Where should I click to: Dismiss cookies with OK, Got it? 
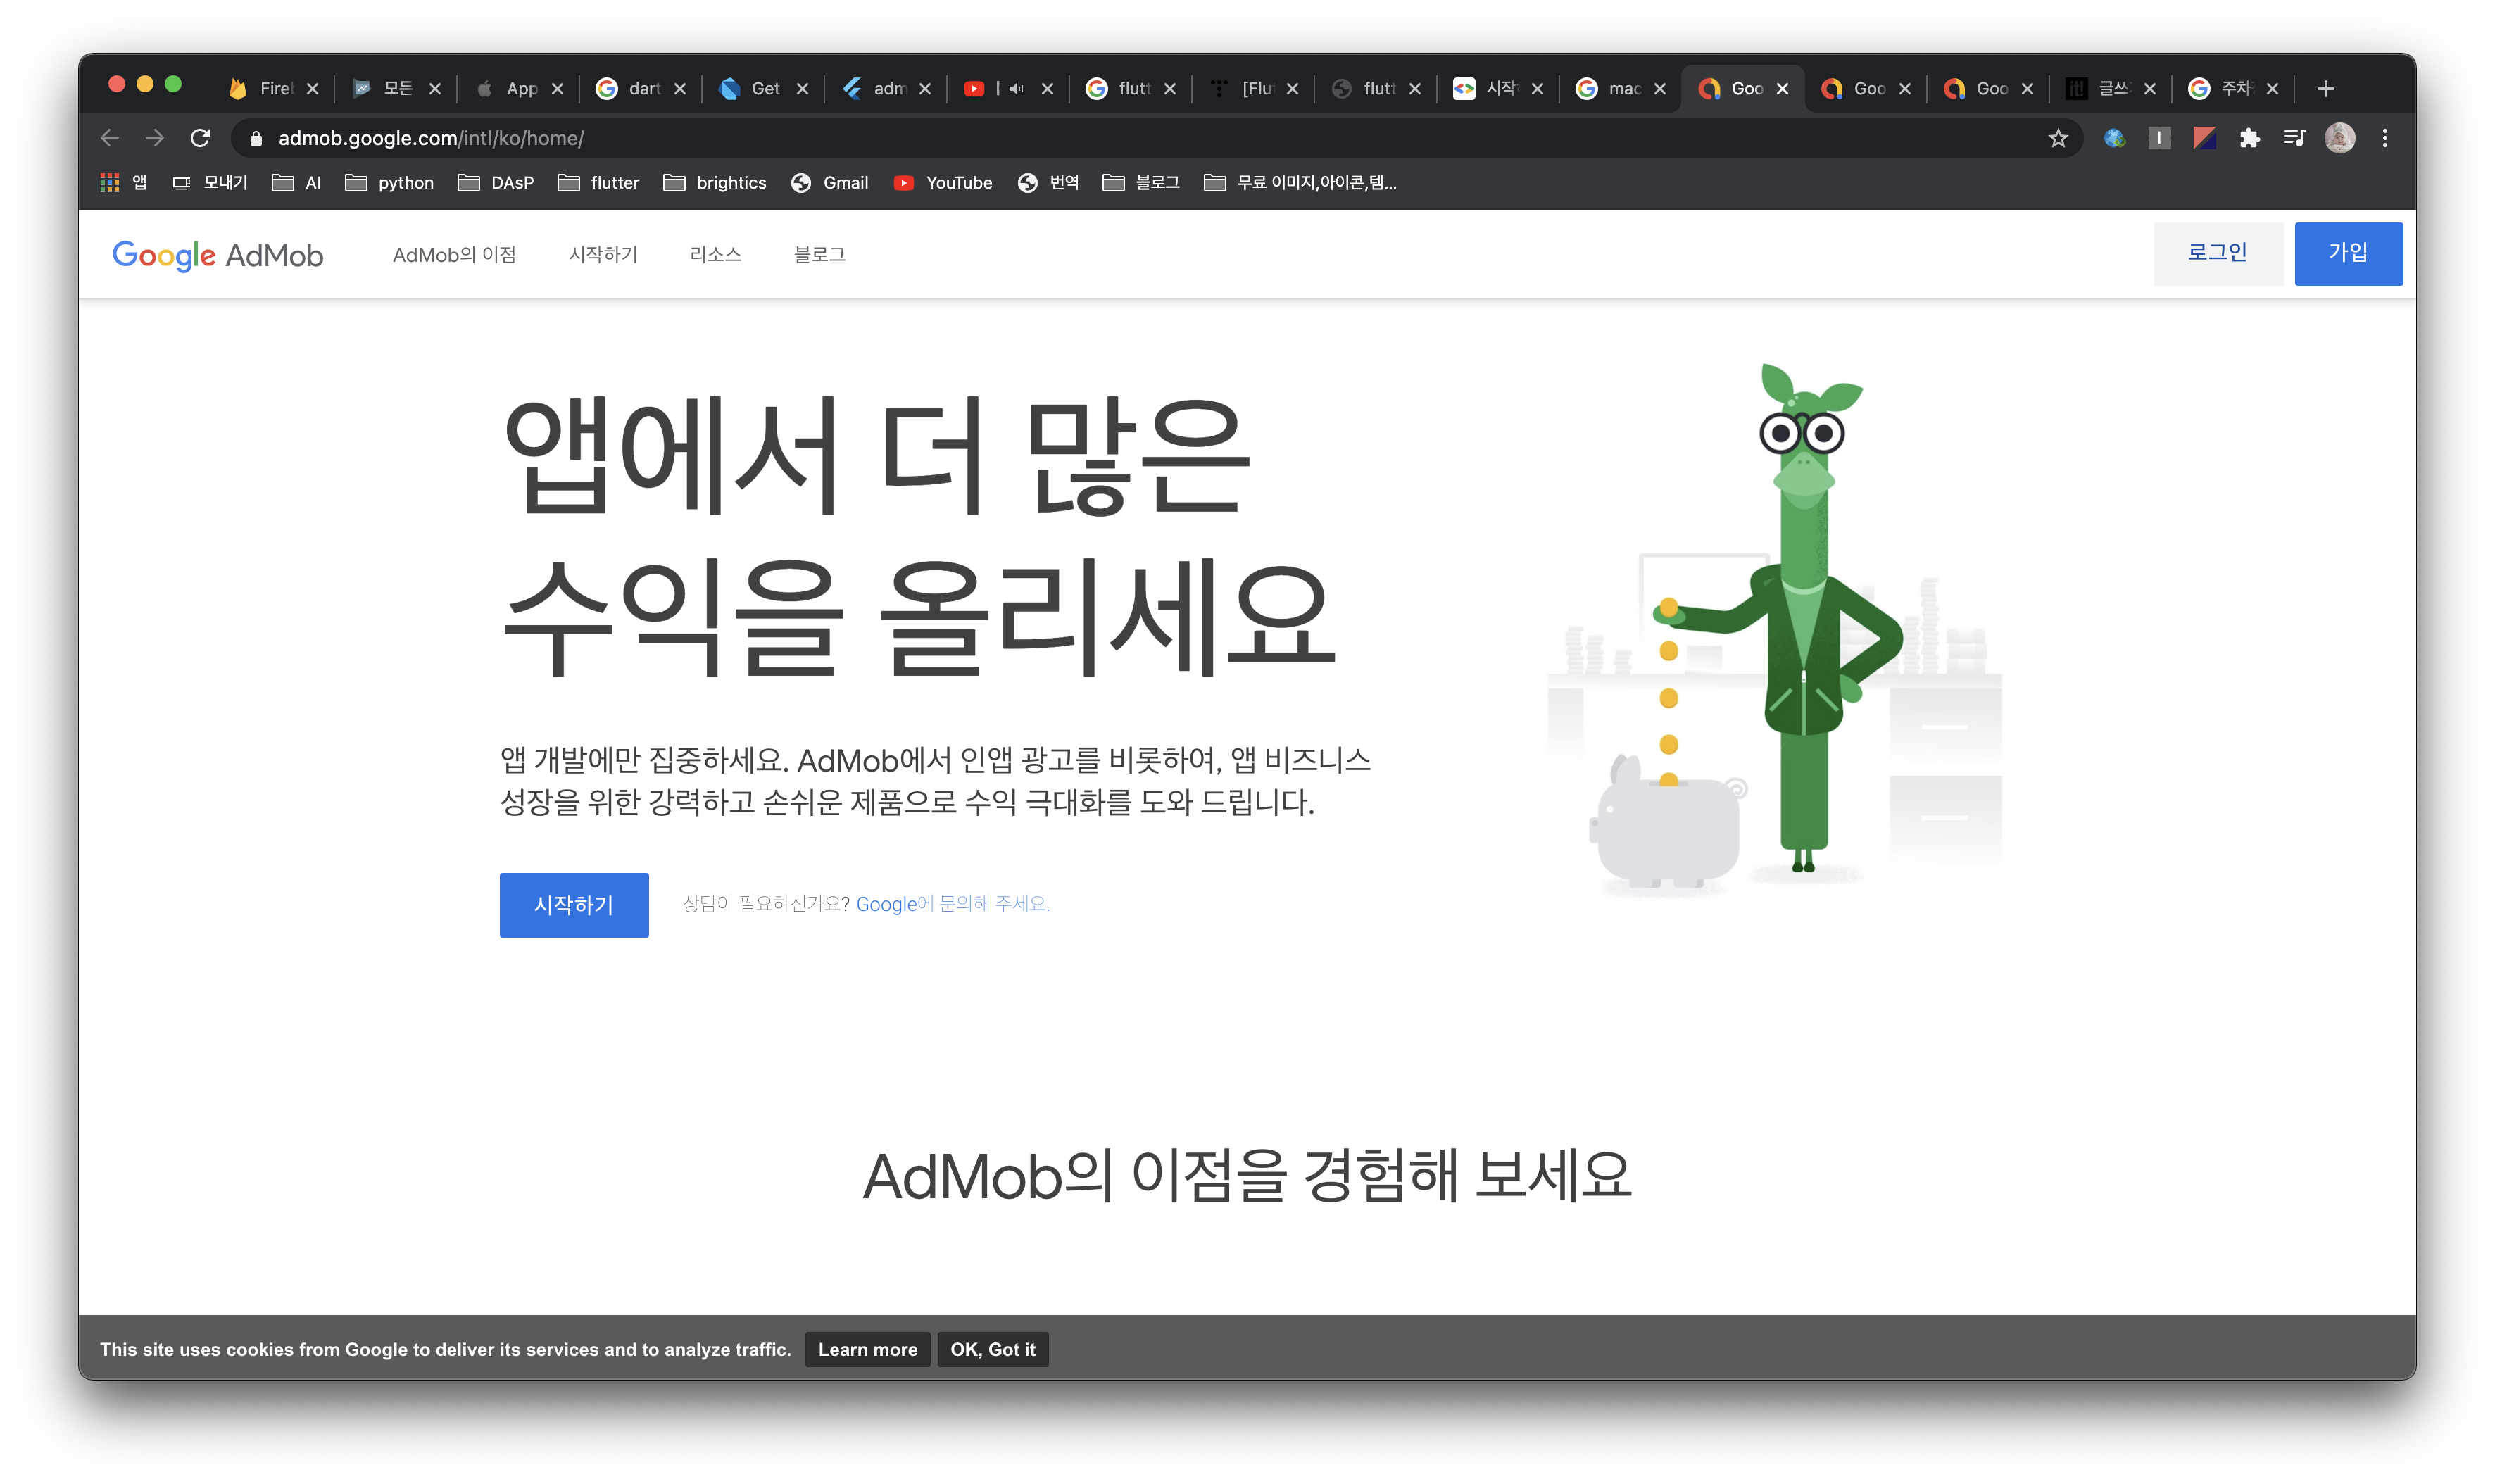(x=992, y=1349)
